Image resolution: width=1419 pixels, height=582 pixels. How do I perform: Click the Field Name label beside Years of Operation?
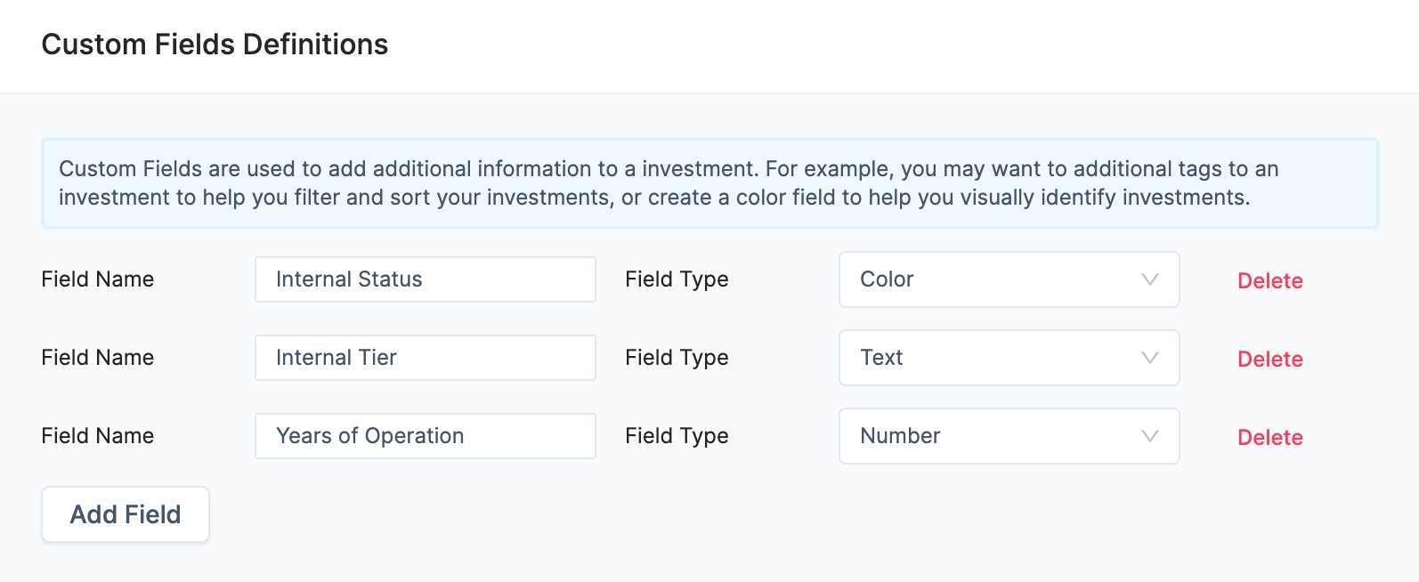point(98,436)
